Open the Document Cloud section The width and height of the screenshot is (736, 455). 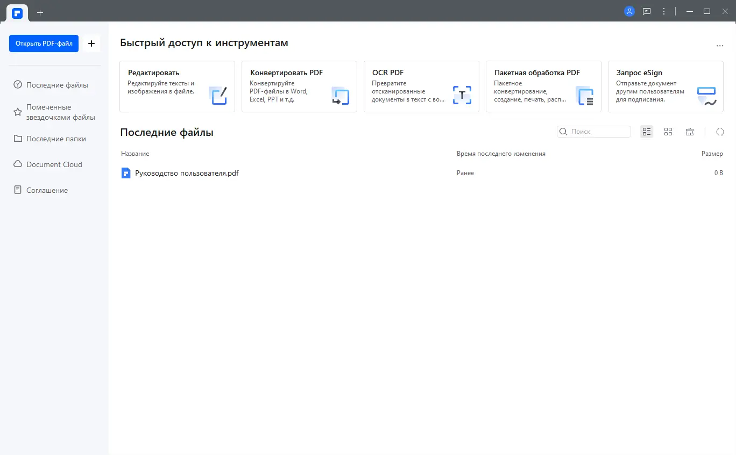coord(54,164)
